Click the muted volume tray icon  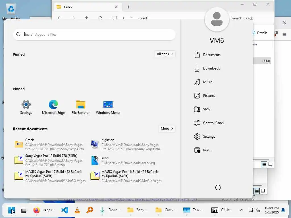click(258, 210)
